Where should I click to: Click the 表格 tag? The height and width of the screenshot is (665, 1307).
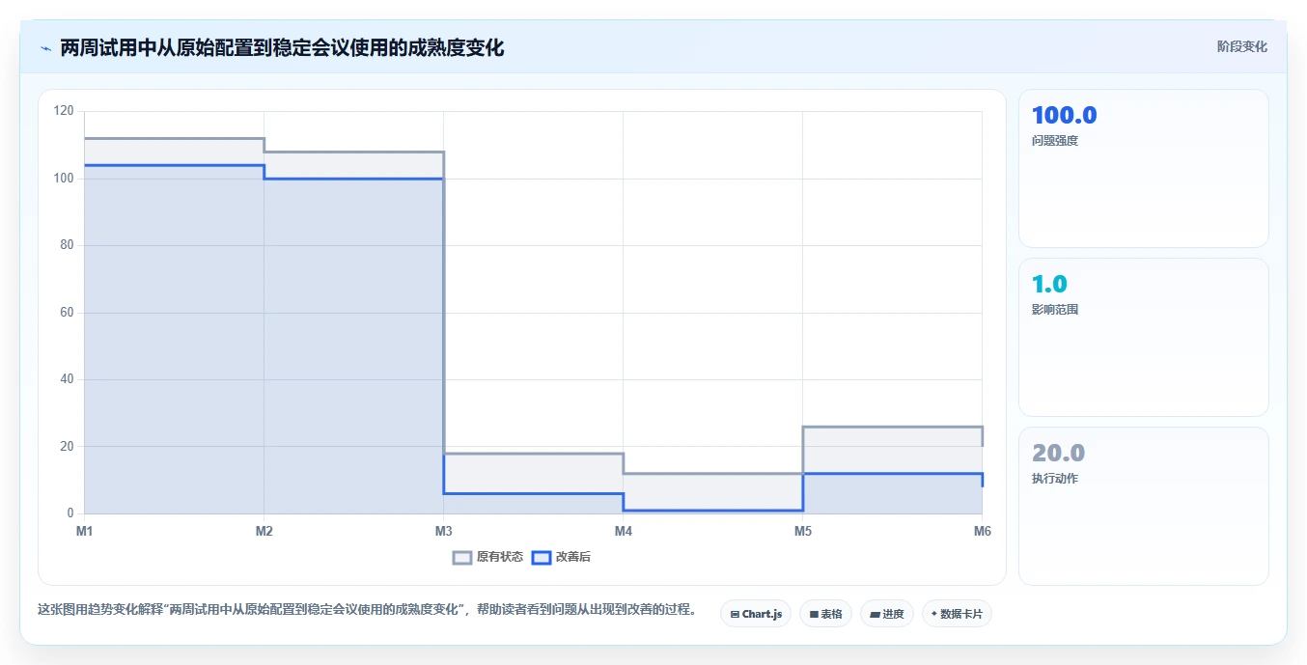coord(825,614)
